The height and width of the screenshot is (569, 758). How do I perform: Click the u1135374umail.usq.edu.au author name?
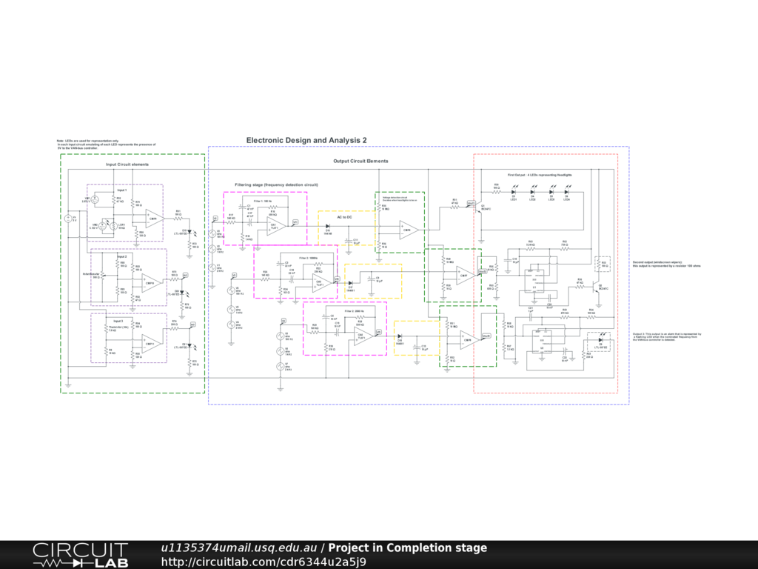(239, 548)
